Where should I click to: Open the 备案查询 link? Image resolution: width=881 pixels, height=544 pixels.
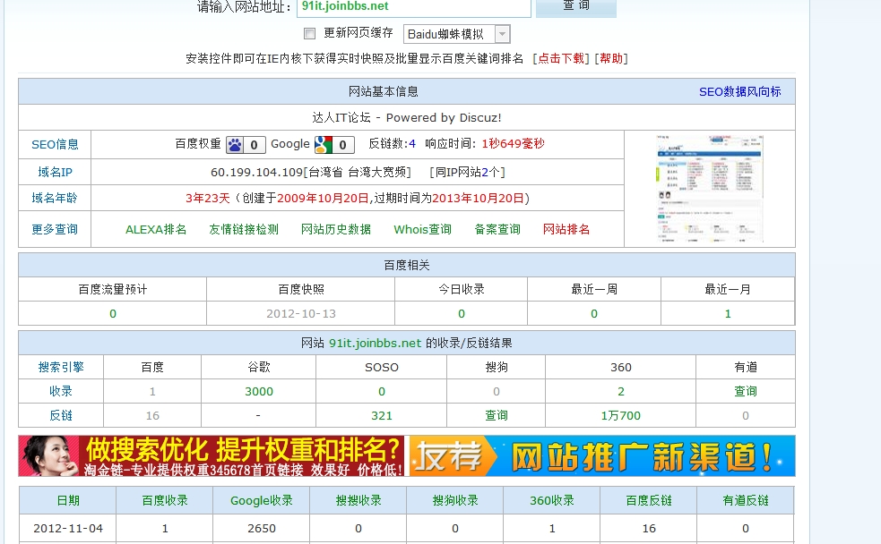(497, 229)
